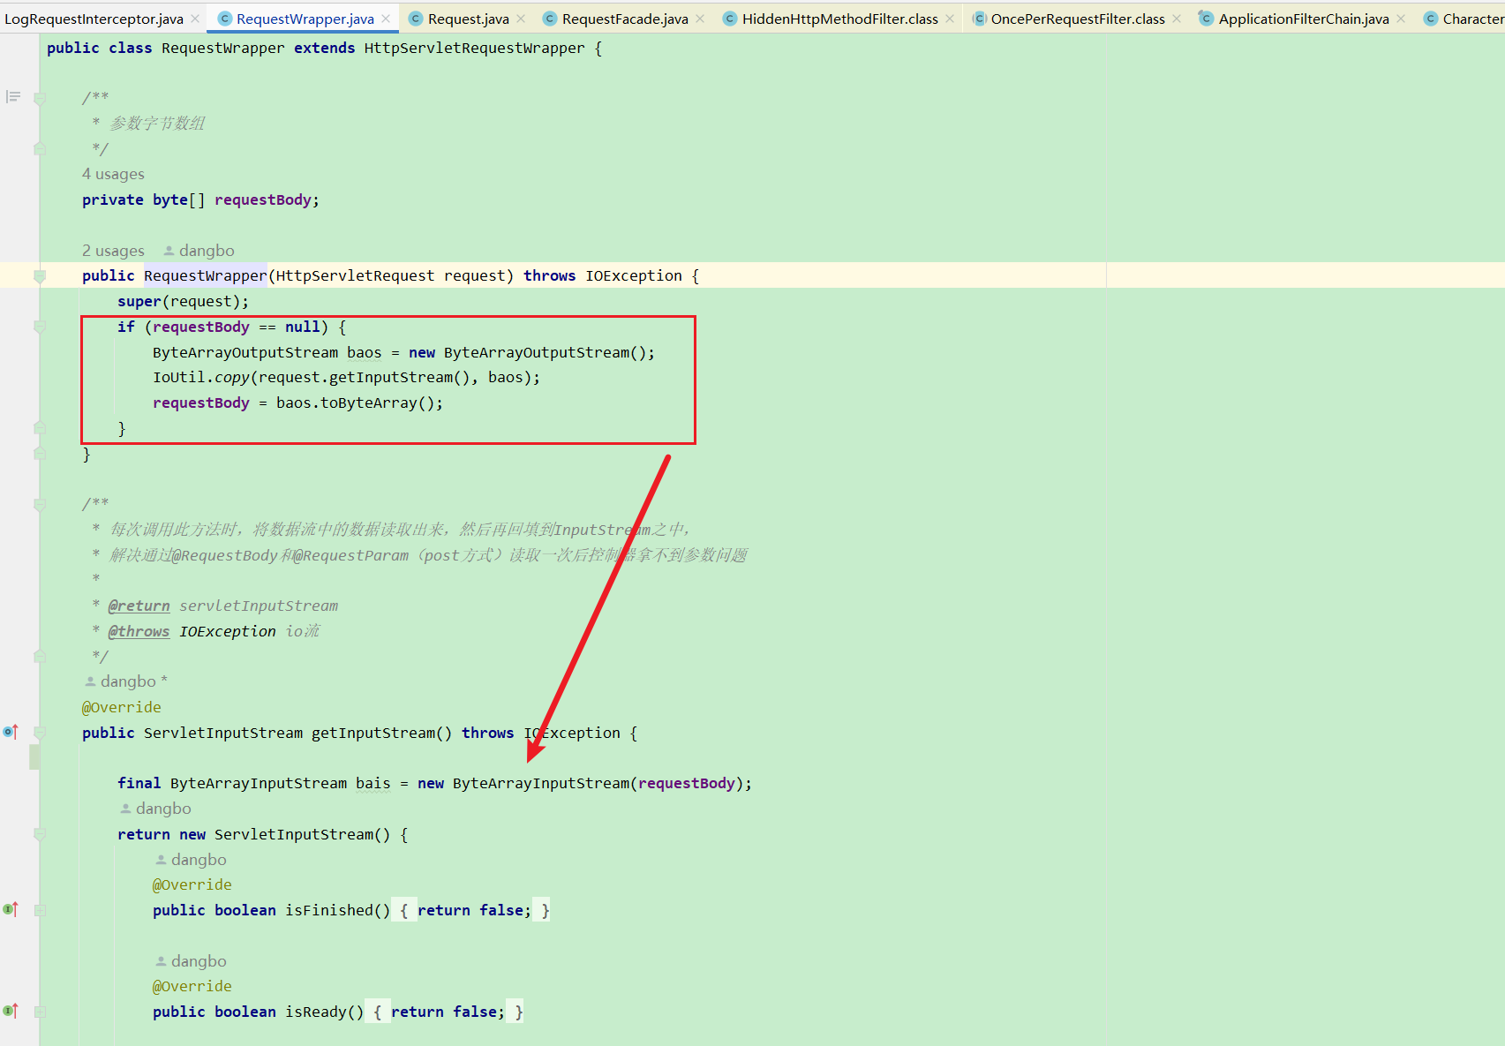Screen dimensions: 1505x1046
Task: Click the '2 usages' hint above constructor
Action: coord(113,251)
